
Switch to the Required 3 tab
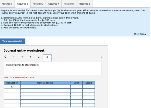(38, 4)
